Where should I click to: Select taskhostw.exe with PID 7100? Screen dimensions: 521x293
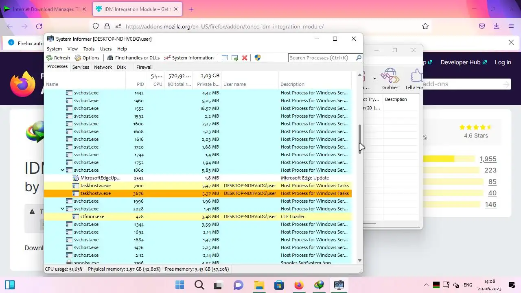[x=198, y=186]
